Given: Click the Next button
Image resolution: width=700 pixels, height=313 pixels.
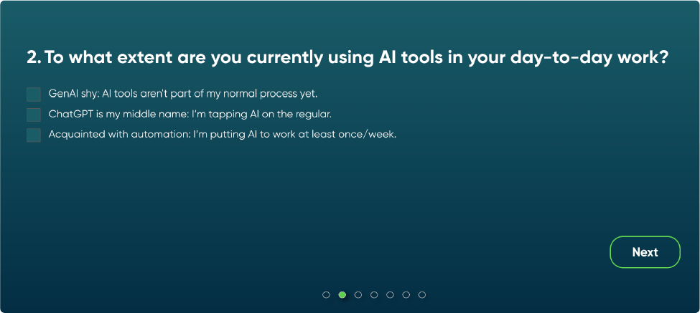Looking at the screenshot, I should 644,252.
